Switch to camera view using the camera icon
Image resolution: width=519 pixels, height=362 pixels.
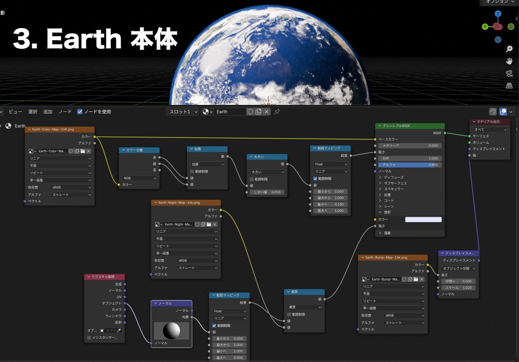point(509,73)
